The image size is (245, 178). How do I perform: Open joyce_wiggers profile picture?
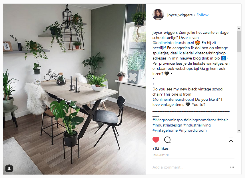158,15
